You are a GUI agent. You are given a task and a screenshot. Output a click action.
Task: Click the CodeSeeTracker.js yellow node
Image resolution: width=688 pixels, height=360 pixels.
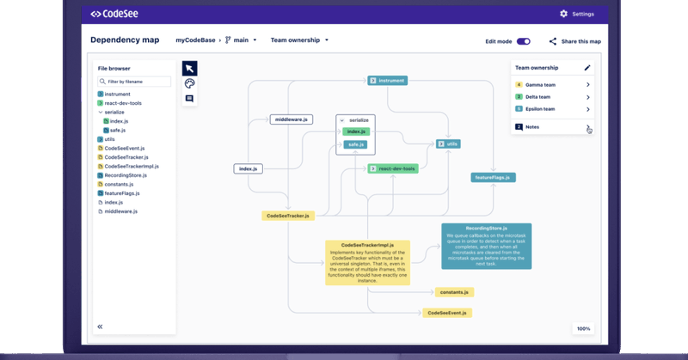pyautogui.click(x=288, y=216)
